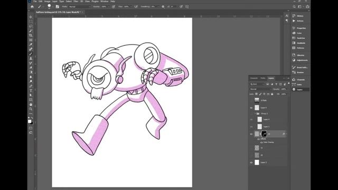This screenshot has height=190, width=338.
Task: Collapse Group 1 in Layers panel
Action: coord(255,113)
